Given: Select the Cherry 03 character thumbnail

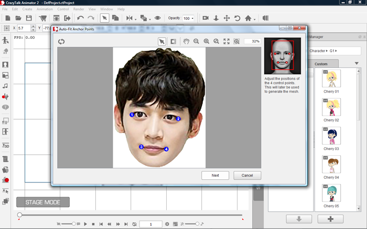Looking at the screenshot, I should [331, 136].
